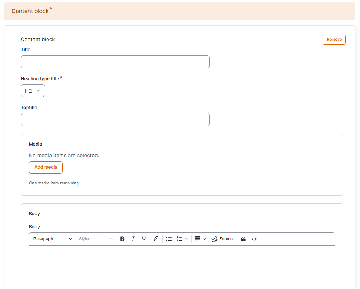Apply italic formatting in Body editor
The height and width of the screenshot is (289, 360).
click(x=133, y=239)
